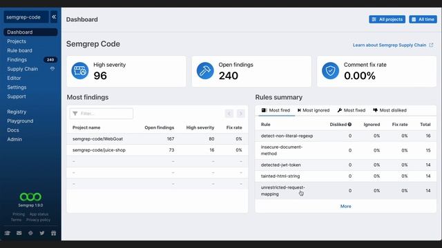
Task: Open Editor in the sidebar
Action: (14, 78)
